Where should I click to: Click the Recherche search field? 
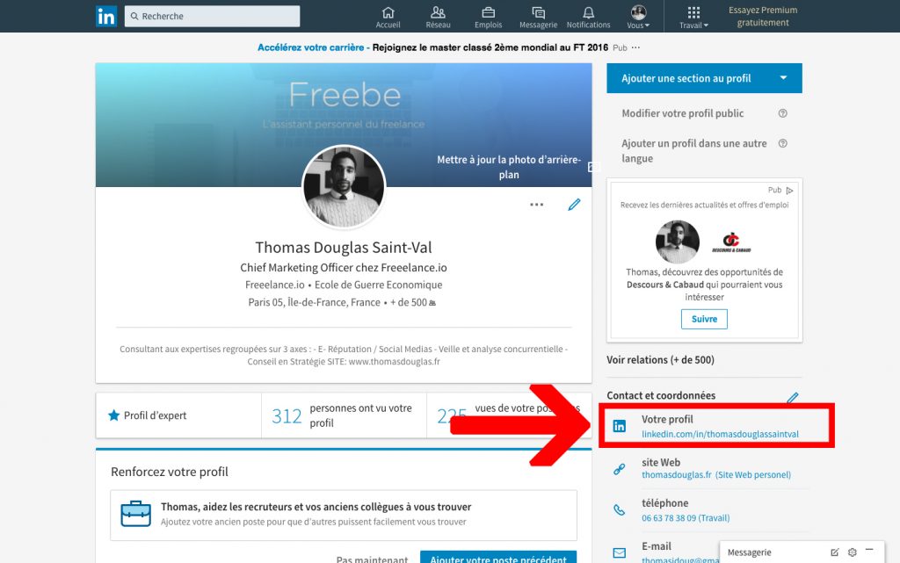[213, 16]
